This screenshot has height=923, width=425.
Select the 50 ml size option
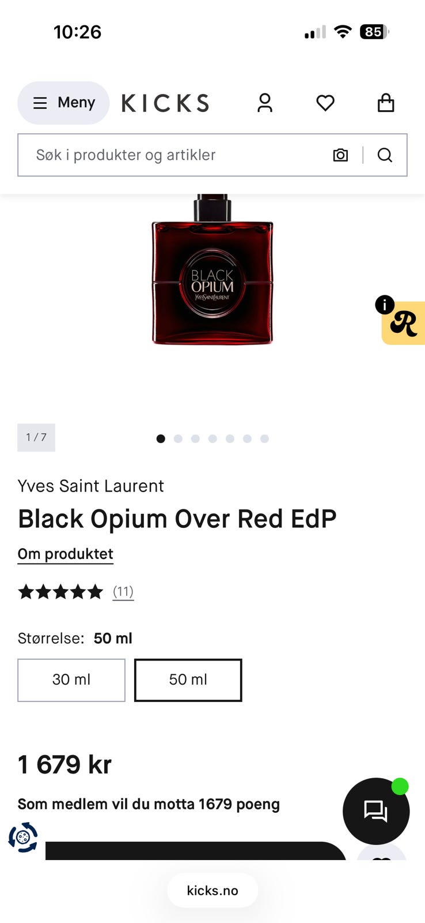tap(188, 680)
